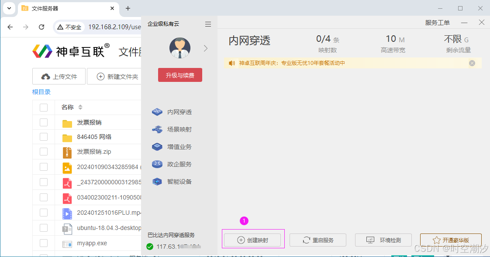Close the 文件服务器 browser tab
This screenshot has width=490, height=257.
112,8
